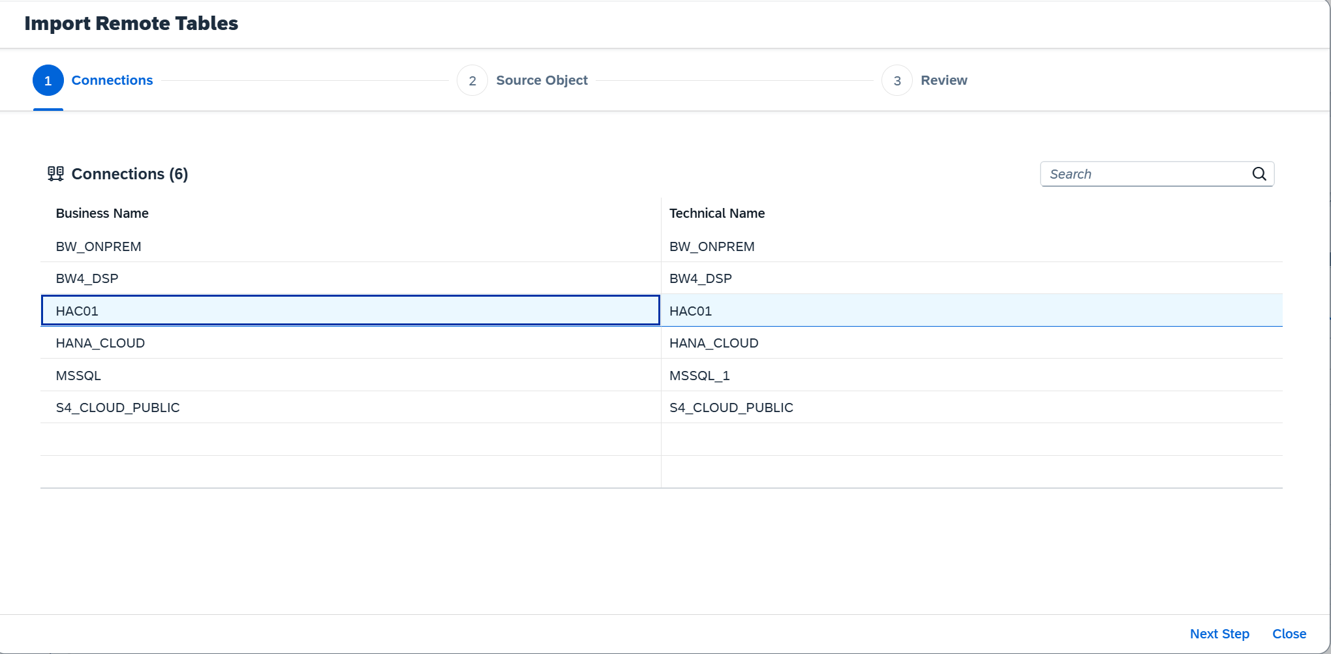Click BW_ONPREM in Technical Name column
This screenshot has width=1331, height=654.
(972, 246)
